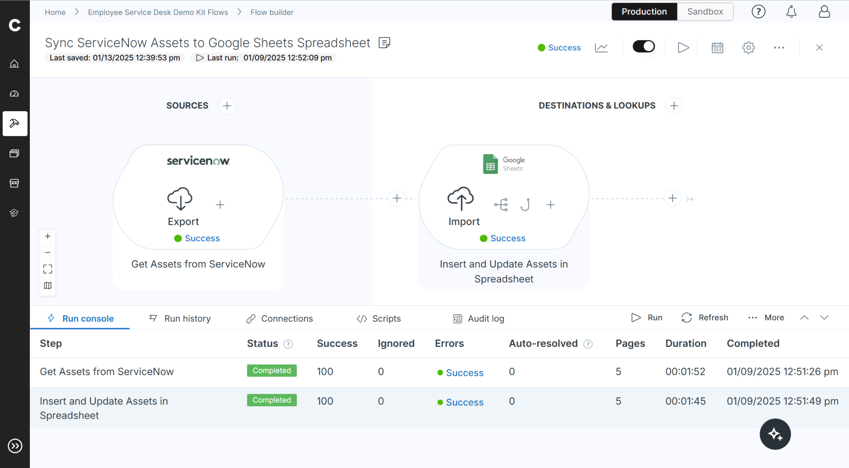This screenshot has width=849, height=468.
Task: Open the flow settings gear icon
Action: 748,47
